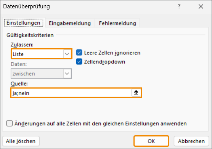
Task: Open the Fehlermeldung tab
Action: [x=117, y=23]
